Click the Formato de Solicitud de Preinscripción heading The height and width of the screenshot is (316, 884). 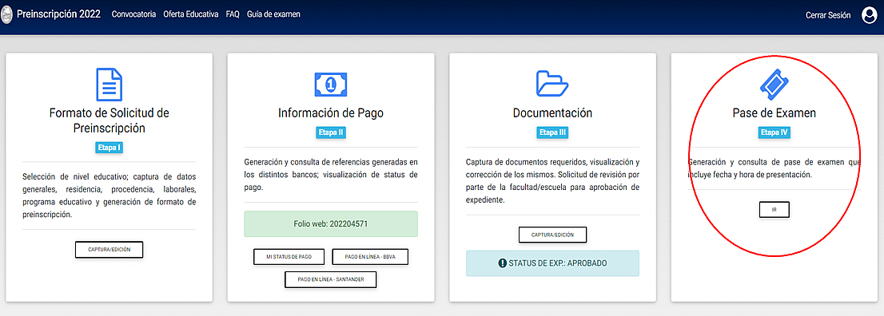[x=109, y=120]
